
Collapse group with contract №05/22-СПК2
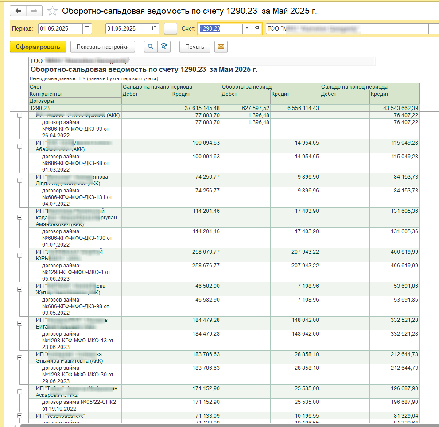(x=19, y=392)
